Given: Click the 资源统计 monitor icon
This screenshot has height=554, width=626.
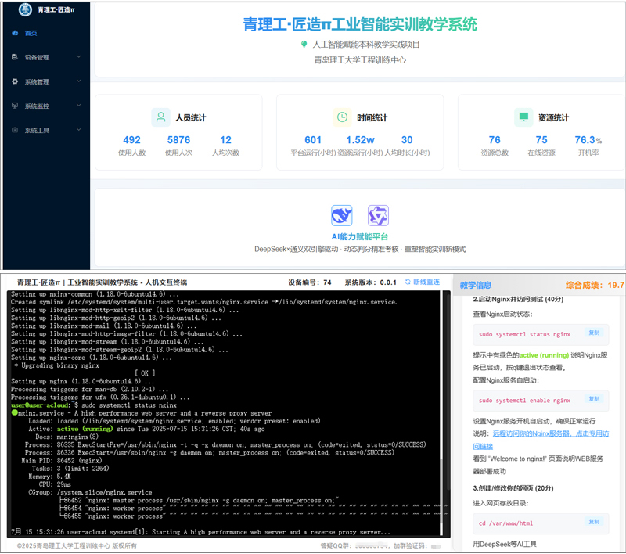Looking at the screenshot, I should 523,117.
